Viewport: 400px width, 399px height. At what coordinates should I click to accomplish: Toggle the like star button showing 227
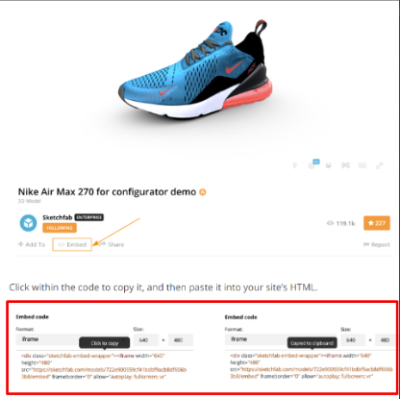[377, 223]
